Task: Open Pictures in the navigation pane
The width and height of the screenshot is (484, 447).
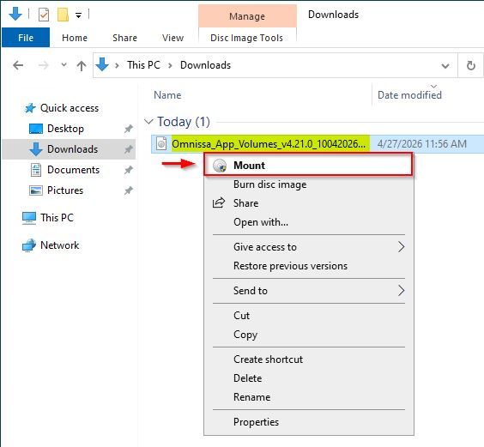Action: (x=65, y=190)
